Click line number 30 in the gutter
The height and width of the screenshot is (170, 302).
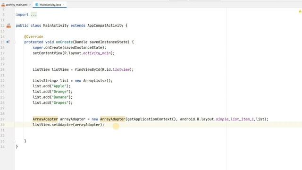pos(2,125)
